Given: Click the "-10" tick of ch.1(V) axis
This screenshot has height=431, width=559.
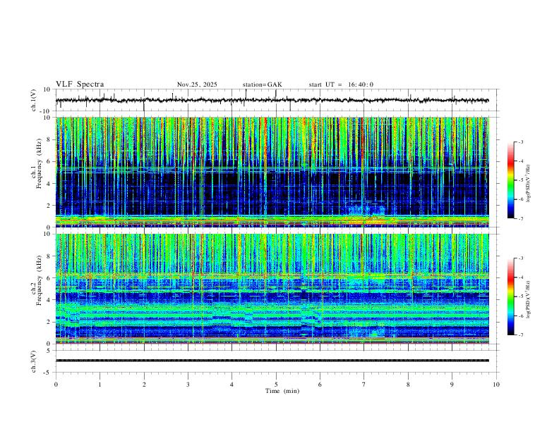Looking at the screenshot, I should 46,111.
